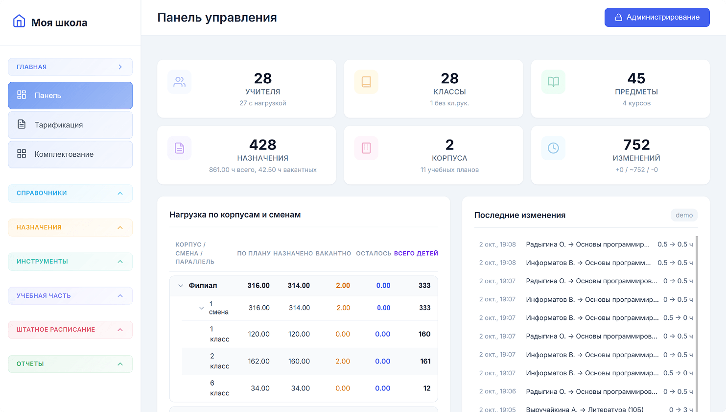
Task: Expand the Назначения sidebar section
Action: [70, 227]
